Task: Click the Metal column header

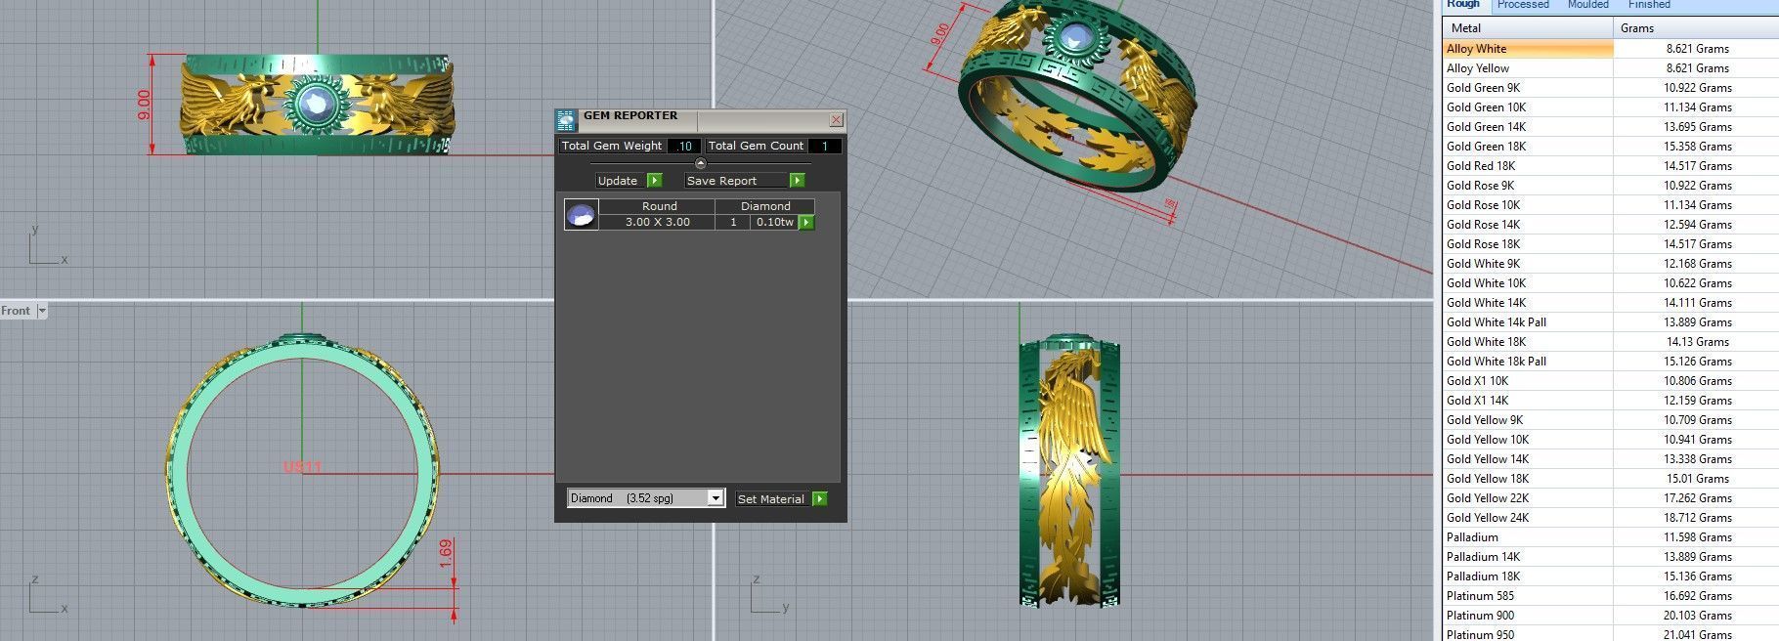Action: click(1528, 28)
